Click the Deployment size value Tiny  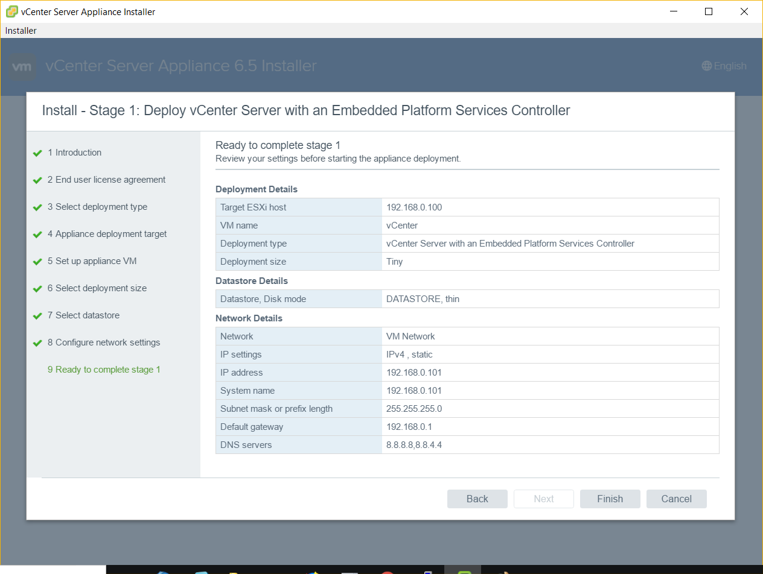395,262
